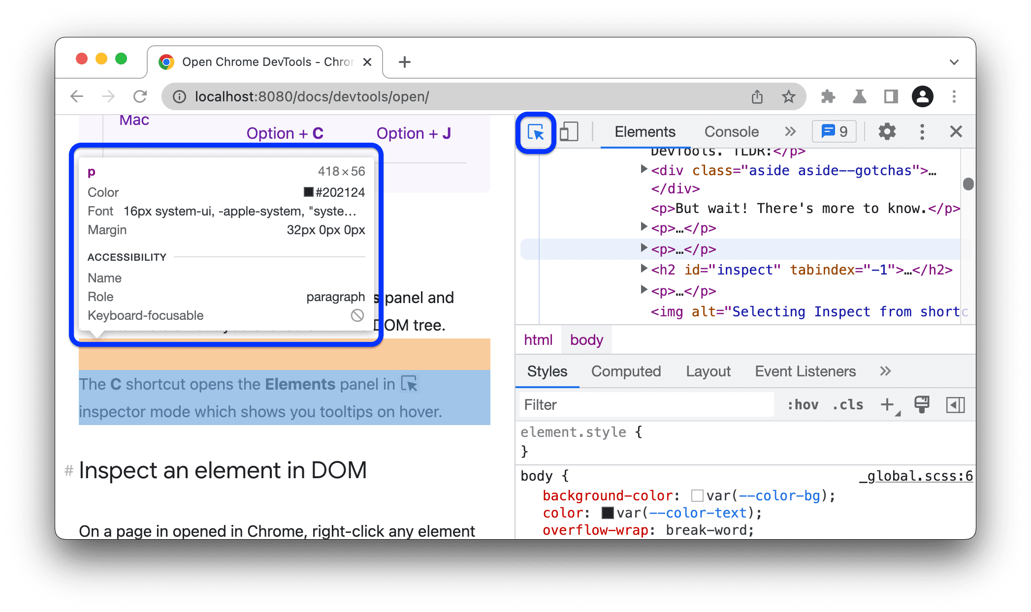Click the Add new style rule button
The width and height of the screenshot is (1031, 612).
tap(889, 405)
